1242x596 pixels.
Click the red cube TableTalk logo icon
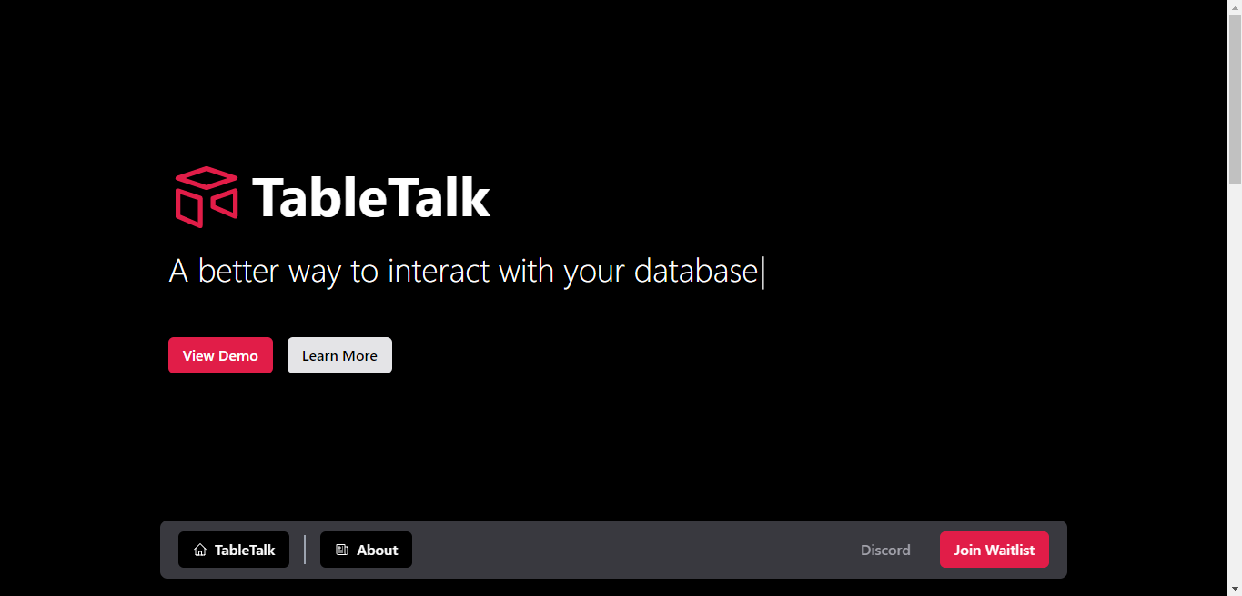207,196
